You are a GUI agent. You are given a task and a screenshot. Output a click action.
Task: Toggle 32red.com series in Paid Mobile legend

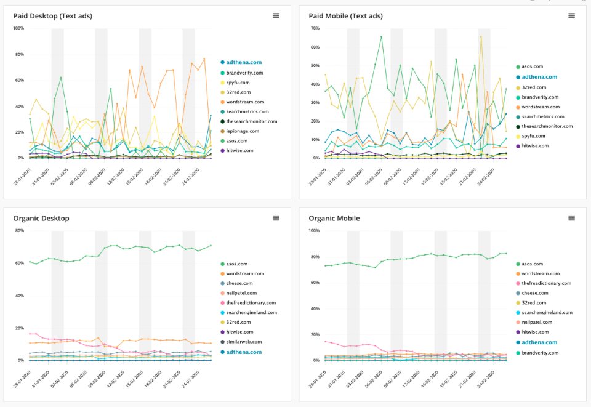click(531, 87)
